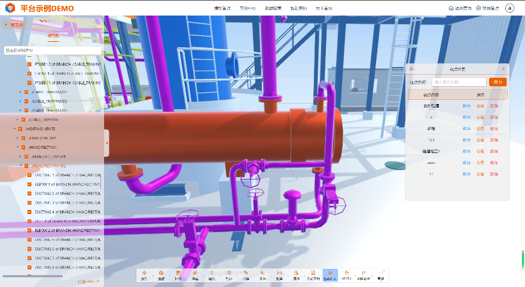
Task: Close the viewpoint list panel with the X
Action: pyautogui.click(x=503, y=69)
